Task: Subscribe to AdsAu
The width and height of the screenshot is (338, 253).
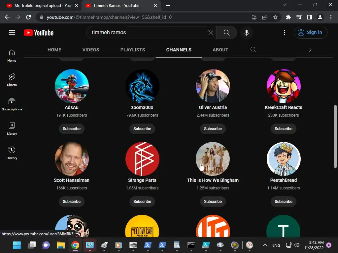Action: [x=72, y=129]
